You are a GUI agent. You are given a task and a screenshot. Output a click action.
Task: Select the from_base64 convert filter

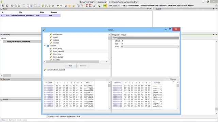tap(58, 51)
